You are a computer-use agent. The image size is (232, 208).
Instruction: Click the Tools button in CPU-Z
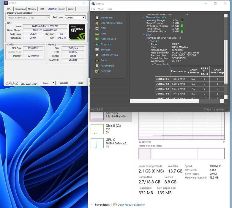point(46,83)
